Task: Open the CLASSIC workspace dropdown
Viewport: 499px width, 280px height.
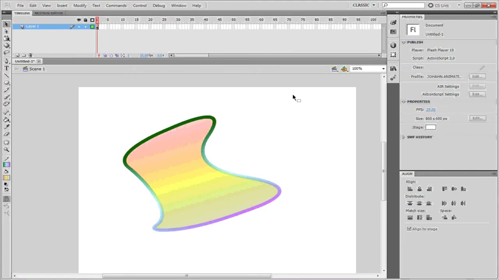Action: tap(364, 5)
